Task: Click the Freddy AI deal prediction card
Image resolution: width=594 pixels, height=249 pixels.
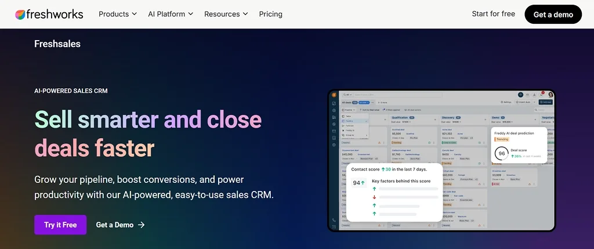Action: coord(519,145)
